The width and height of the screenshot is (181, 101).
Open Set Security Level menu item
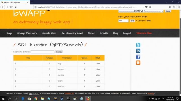pos(72,33)
